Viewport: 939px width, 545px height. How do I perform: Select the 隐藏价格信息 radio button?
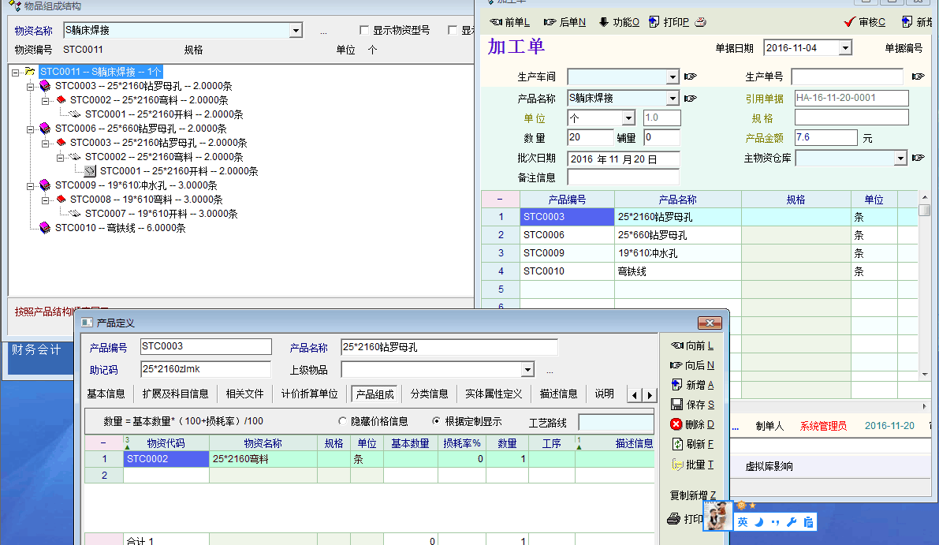[343, 421]
